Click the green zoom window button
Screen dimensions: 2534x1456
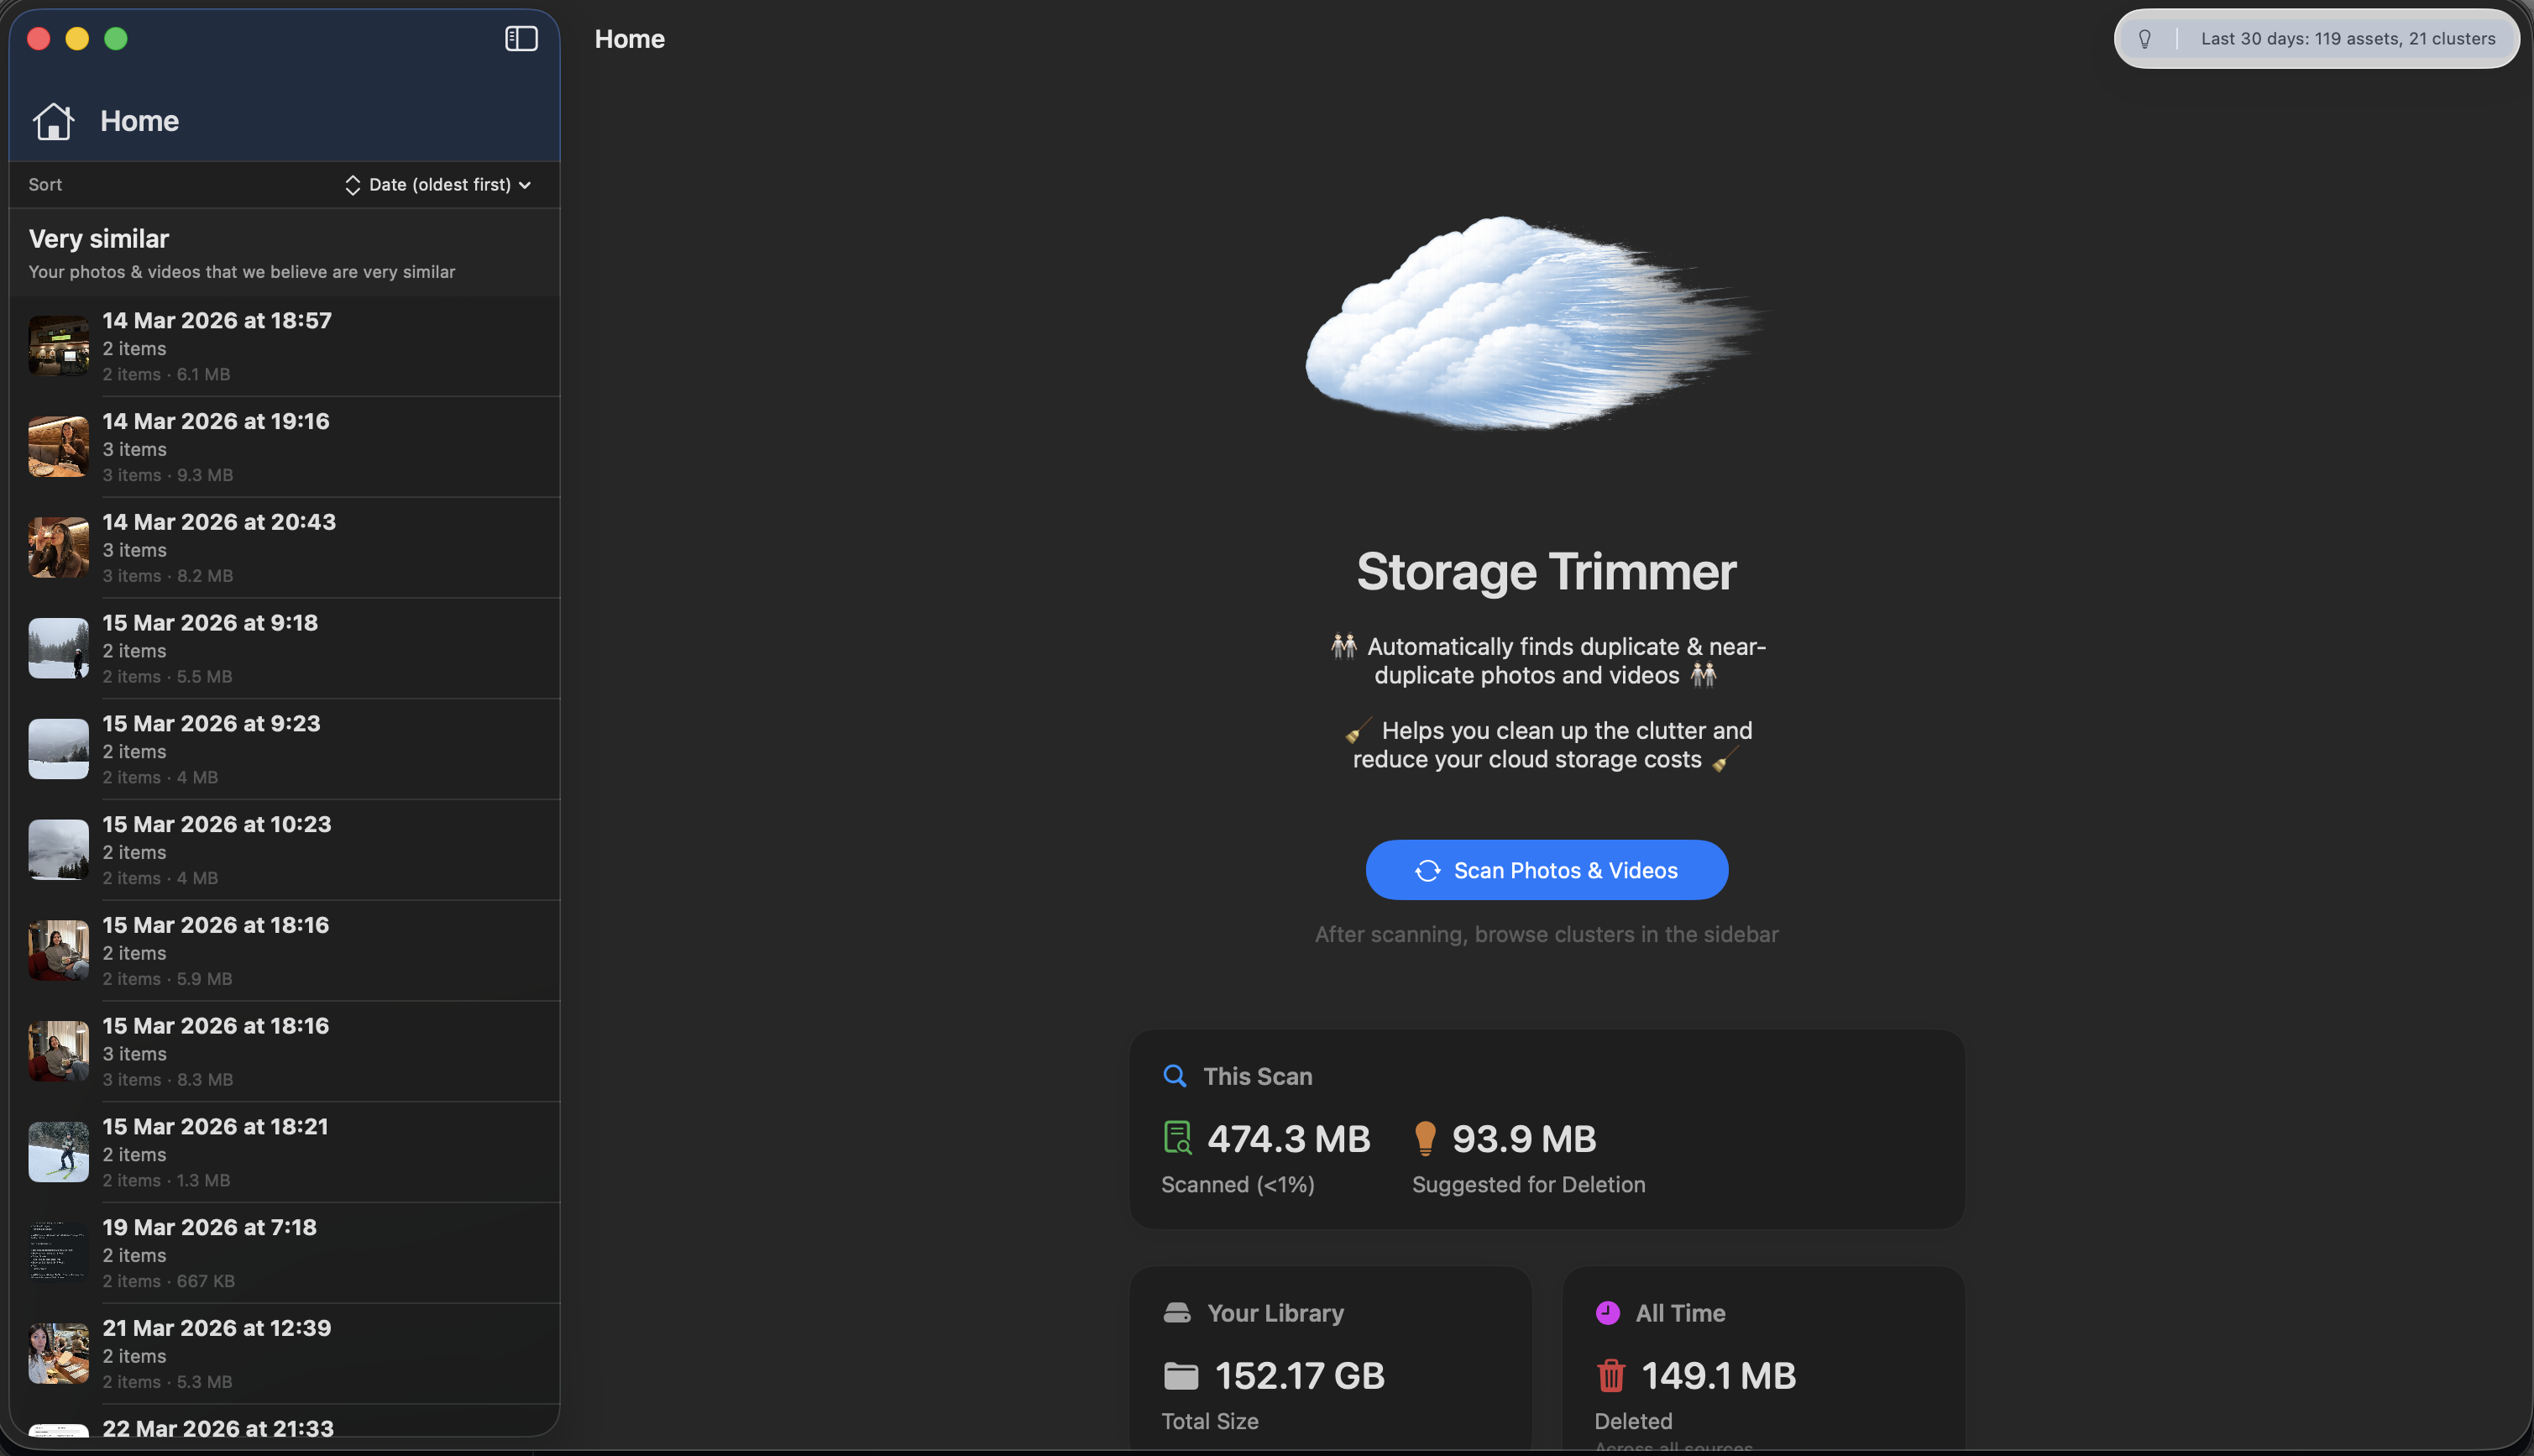tap(116, 39)
